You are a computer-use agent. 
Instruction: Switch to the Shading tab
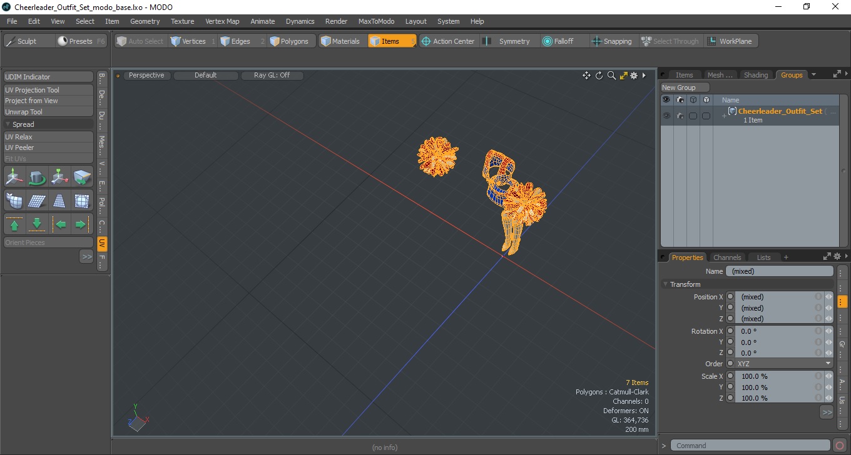[756, 75]
